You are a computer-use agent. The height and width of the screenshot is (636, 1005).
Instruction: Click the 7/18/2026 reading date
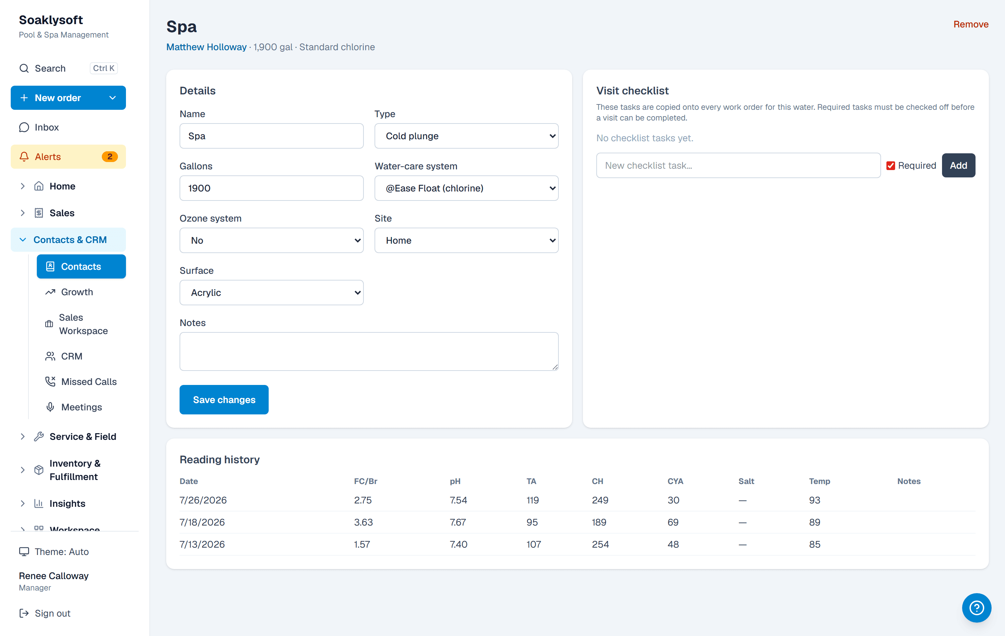point(202,522)
